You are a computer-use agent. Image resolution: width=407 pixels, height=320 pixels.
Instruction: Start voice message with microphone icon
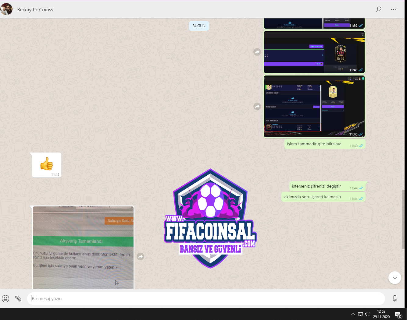(395, 299)
